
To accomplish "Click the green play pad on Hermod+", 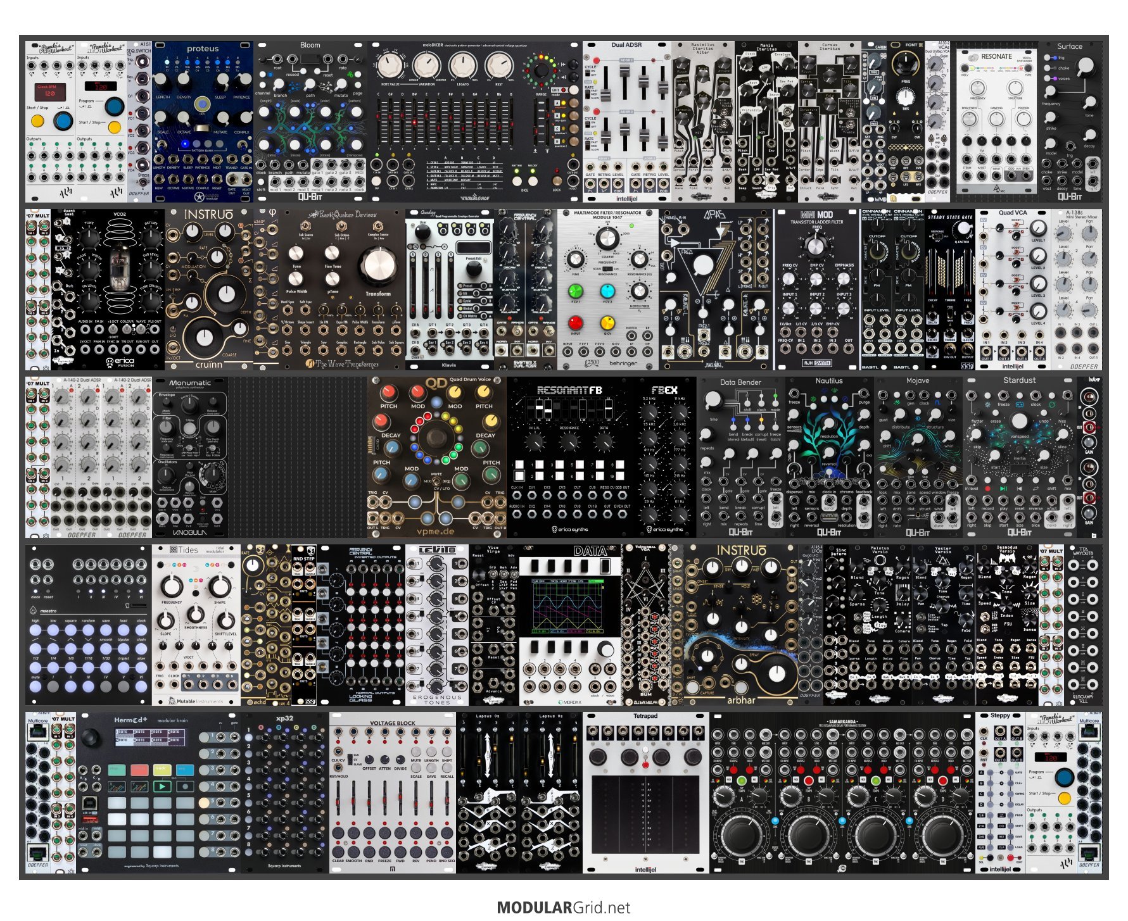I will click(x=162, y=786).
